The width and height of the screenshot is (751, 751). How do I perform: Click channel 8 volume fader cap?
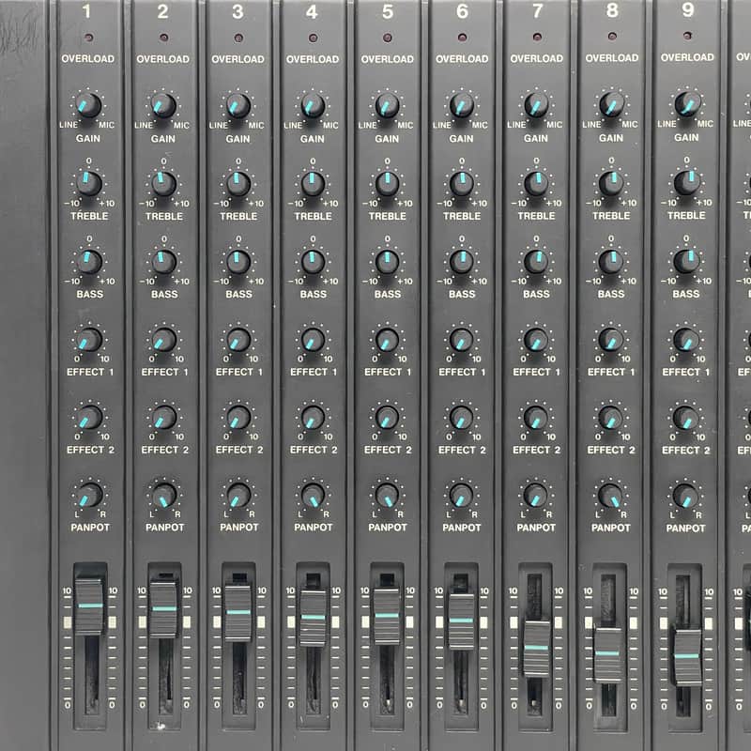pos(607,654)
